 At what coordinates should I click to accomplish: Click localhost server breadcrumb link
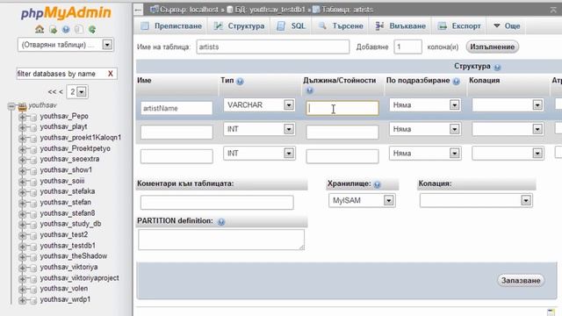(x=189, y=10)
